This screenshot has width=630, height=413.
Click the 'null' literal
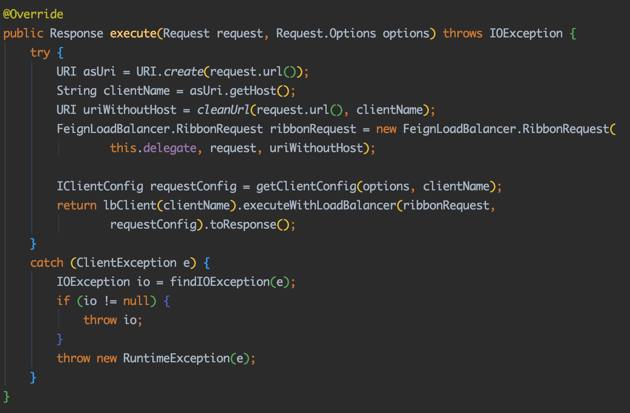[136, 301]
